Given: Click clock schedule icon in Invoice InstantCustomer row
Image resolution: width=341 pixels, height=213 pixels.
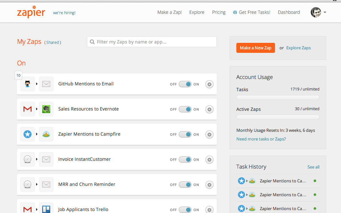Looking at the screenshot, I should tap(27, 159).
